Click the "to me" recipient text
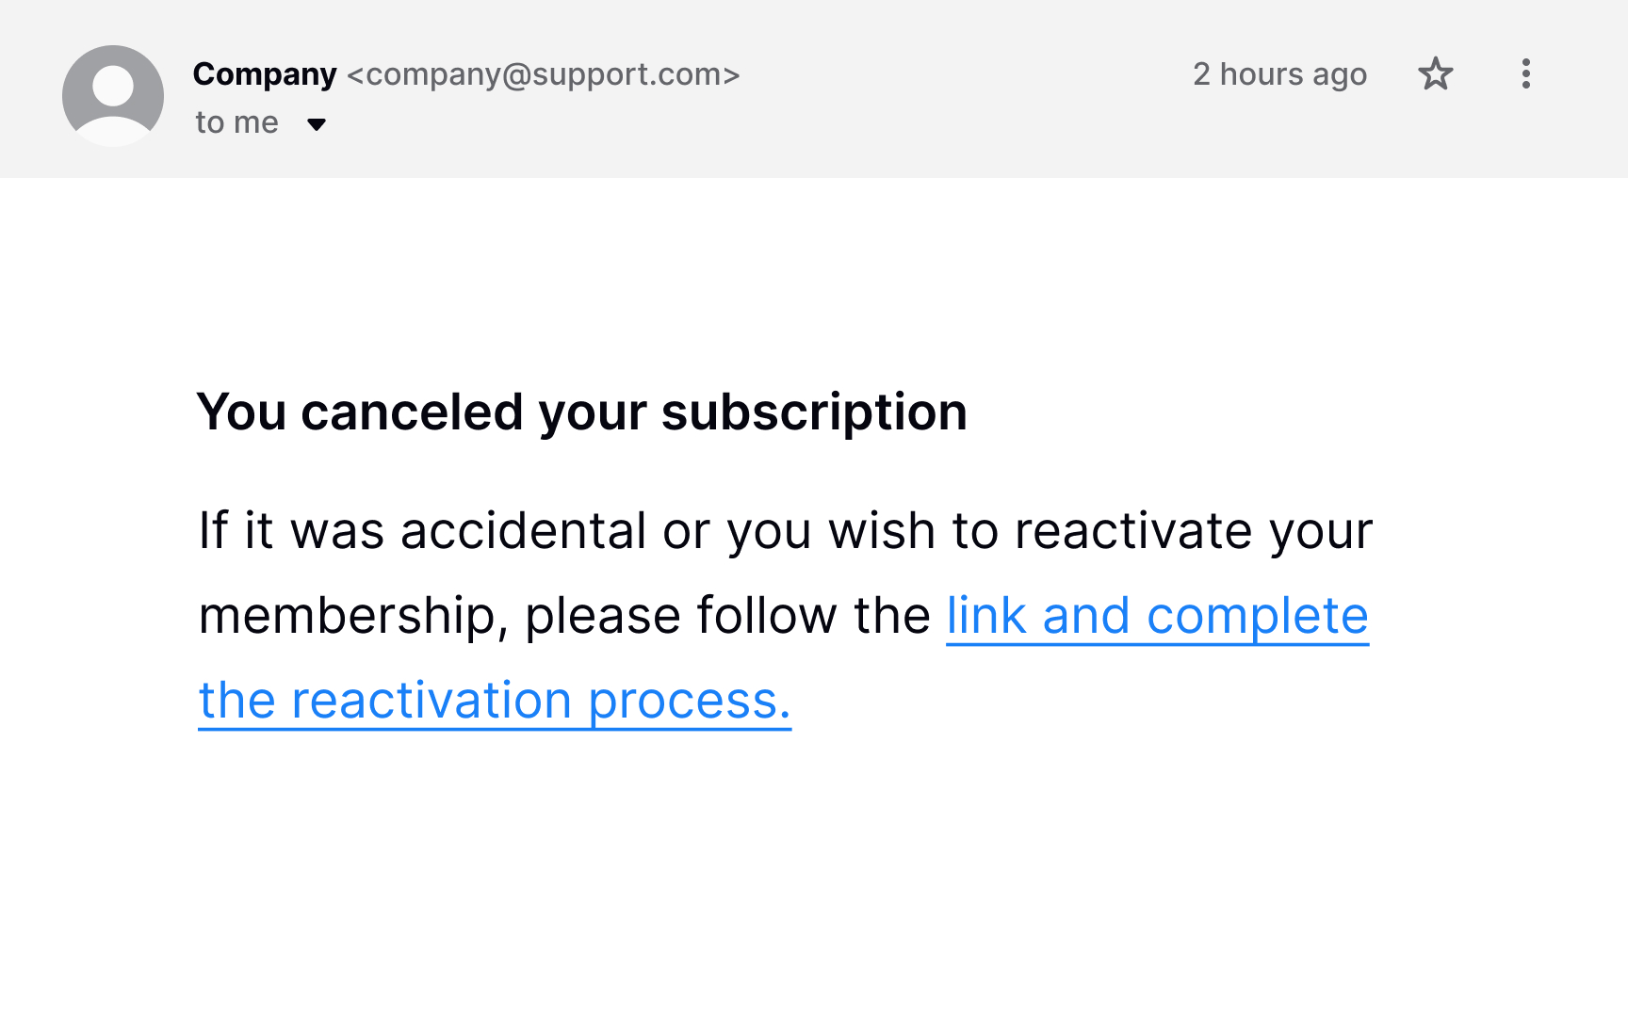This screenshot has width=1628, height=1017. click(236, 123)
